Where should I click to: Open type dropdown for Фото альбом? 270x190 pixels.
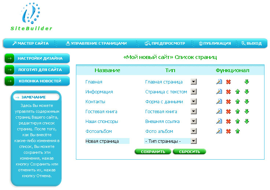[194, 131]
